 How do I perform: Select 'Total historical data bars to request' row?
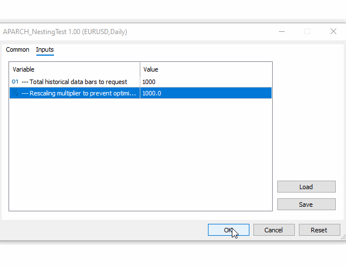(x=140, y=82)
